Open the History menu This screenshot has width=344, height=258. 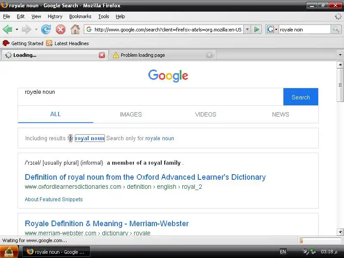tap(55, 16)
